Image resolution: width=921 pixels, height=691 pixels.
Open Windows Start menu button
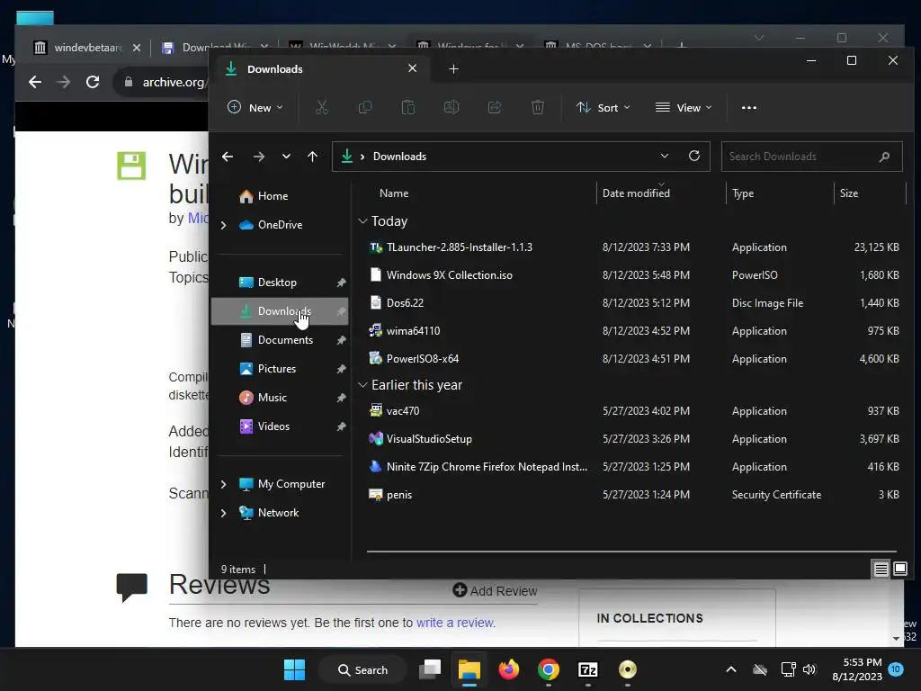pyautogui.click(x=294, y=669)
